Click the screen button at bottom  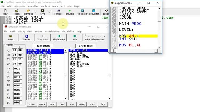pyautogui.click(x=32, y=104)
